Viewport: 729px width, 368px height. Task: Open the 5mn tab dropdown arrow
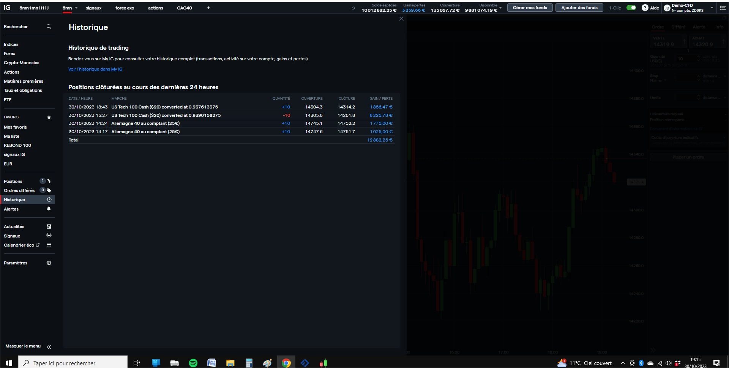(76, 8)
